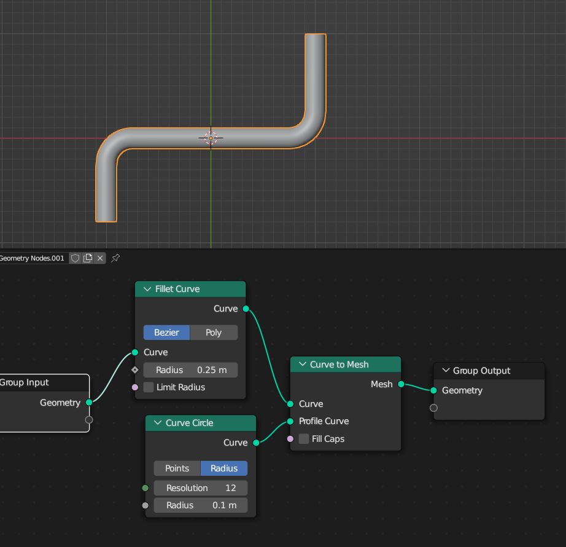Toggle fake user shield icon
Screen dimensions: 566x547
(76, 258)
